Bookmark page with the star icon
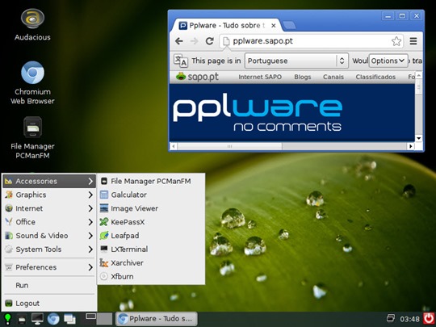436x327 pixels. (396, 41)
